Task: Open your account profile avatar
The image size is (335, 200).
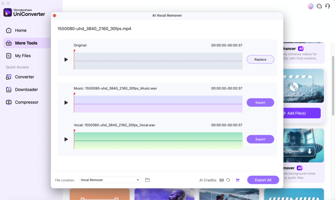Action: point(310,6)
